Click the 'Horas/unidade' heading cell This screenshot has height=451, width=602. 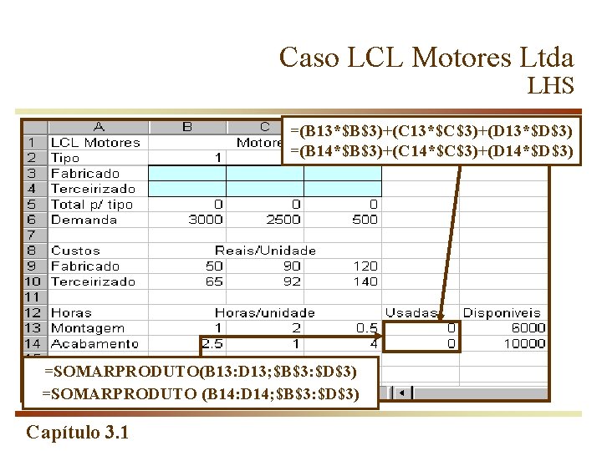(x=265, y=313)
